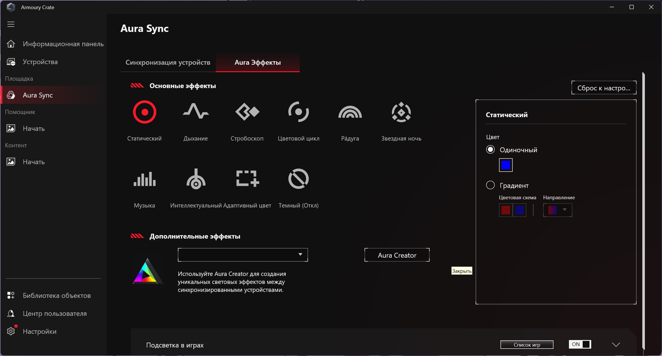Activate the Color Cycle (Цветовой цикл) icon
662x356 pixels.
(x=299, y=112)
